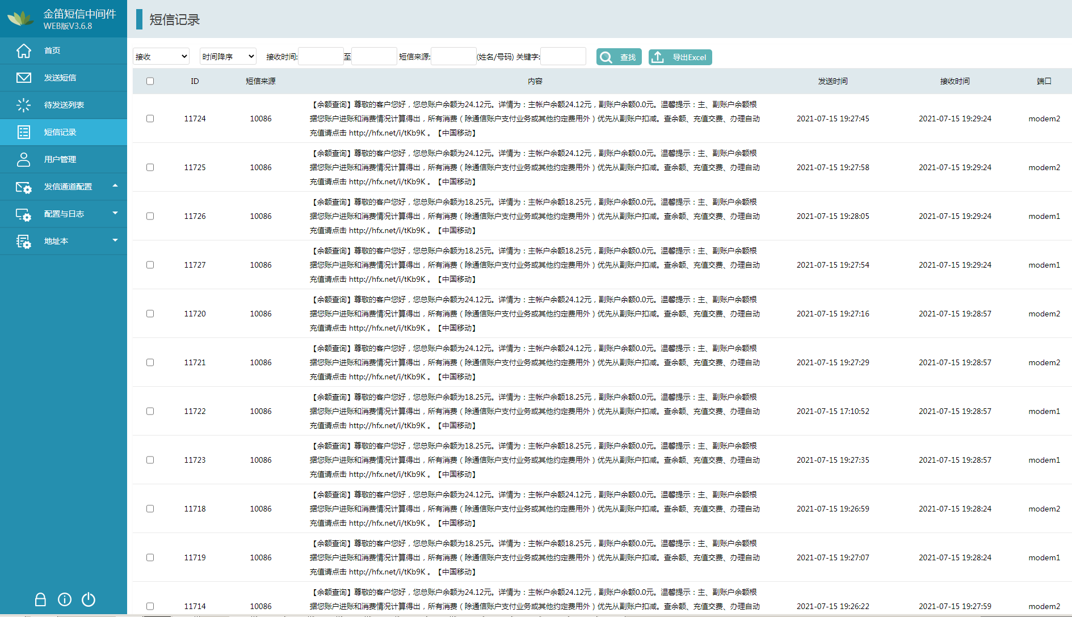Click the lock icon at sidebar bottom
Image resolution: width=1072 pixels, height=617 pixels.
click(40, 599)
